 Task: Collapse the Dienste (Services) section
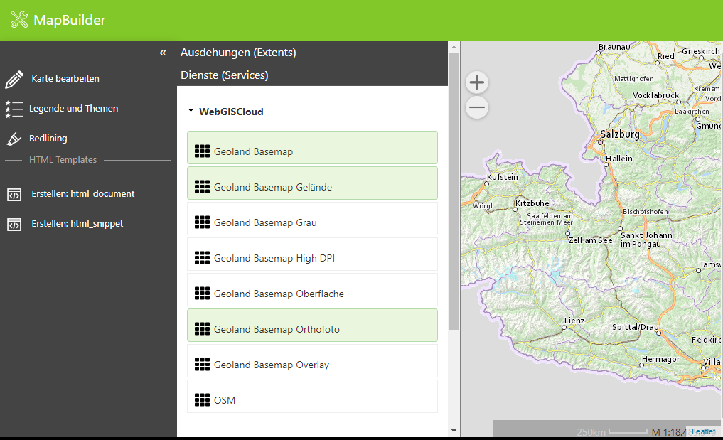click(x=312, y=75)
